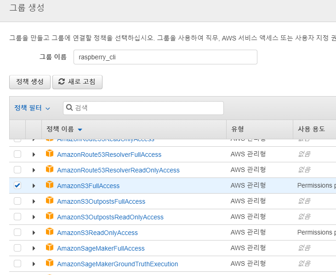Click 없음 usage in AmazonSageMakerFullAccess row
Viewport: 336px width, 275px height.
click(304, 248)
